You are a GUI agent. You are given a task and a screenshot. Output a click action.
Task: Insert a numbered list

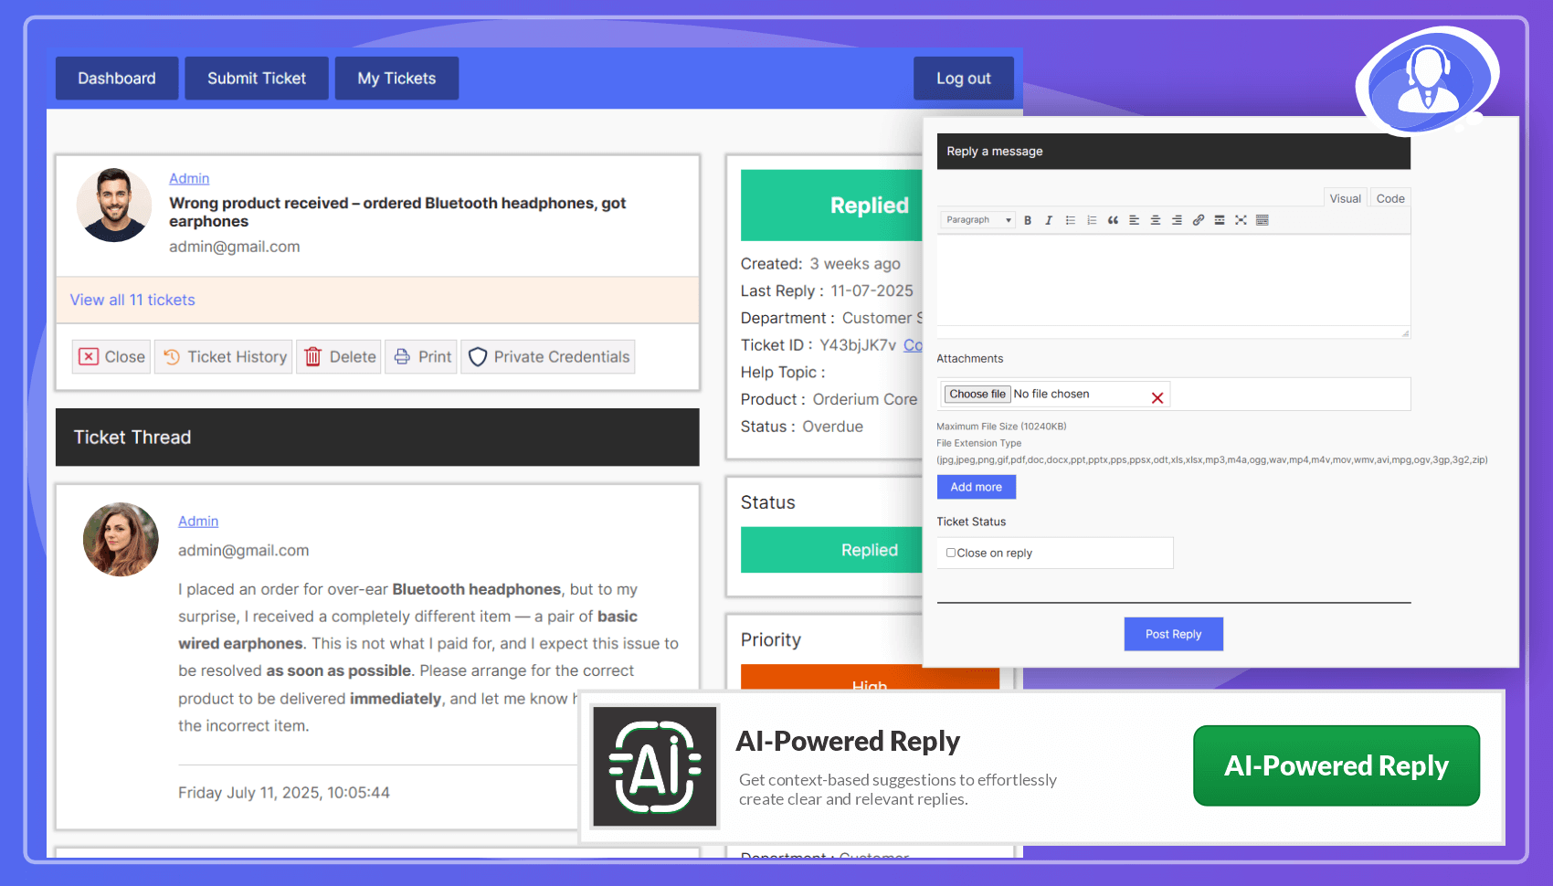pos(1092,220)
